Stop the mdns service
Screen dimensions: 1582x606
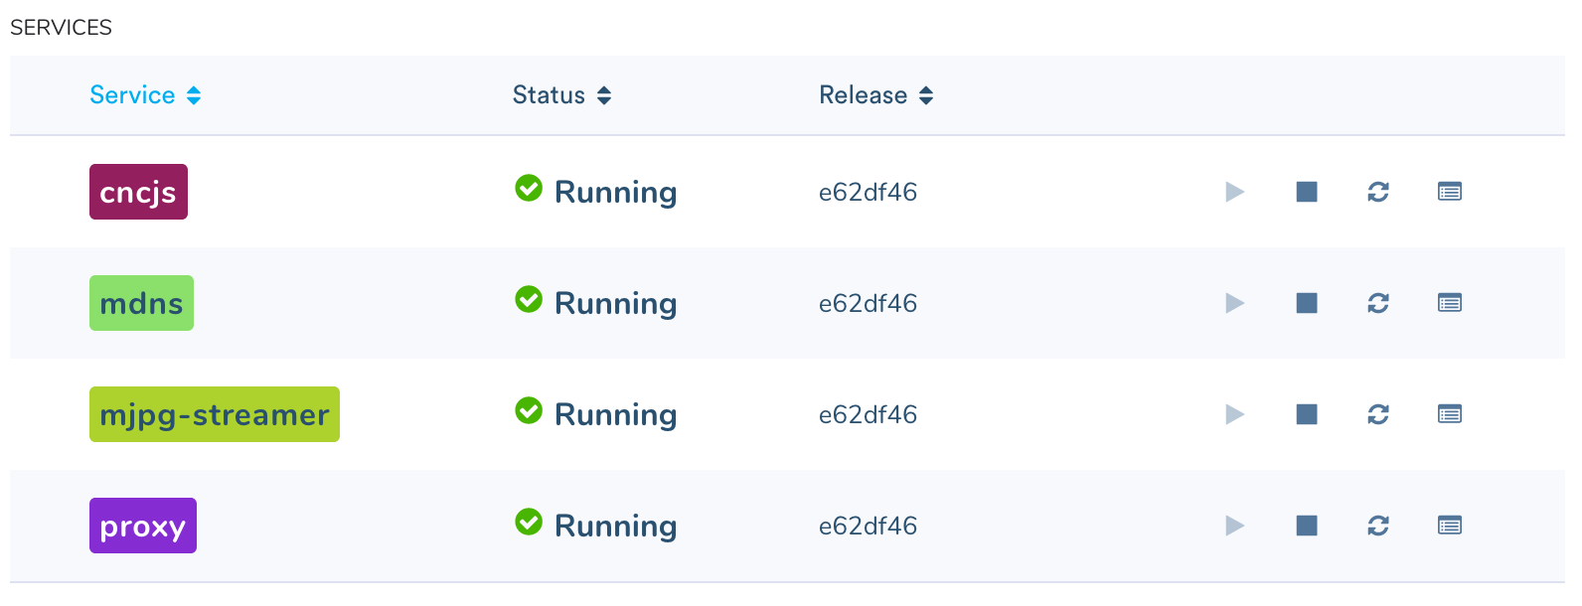[x=1306, y=303]
